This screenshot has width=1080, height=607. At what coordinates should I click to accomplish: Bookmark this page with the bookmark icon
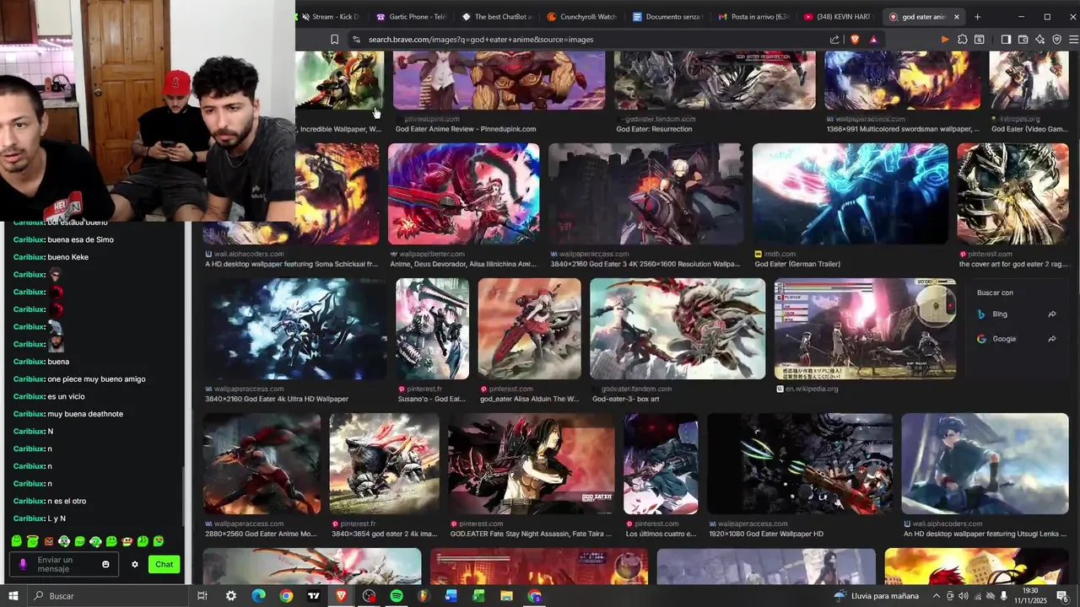(x=334, y=40)
